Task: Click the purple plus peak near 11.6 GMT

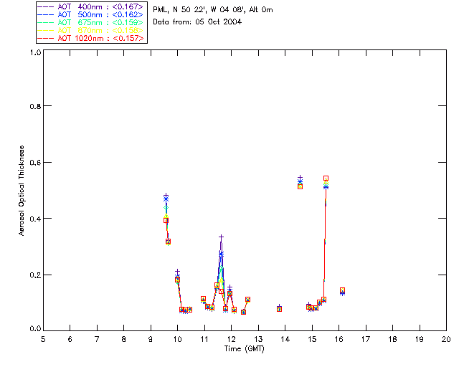Action: [x=222, y=237]
